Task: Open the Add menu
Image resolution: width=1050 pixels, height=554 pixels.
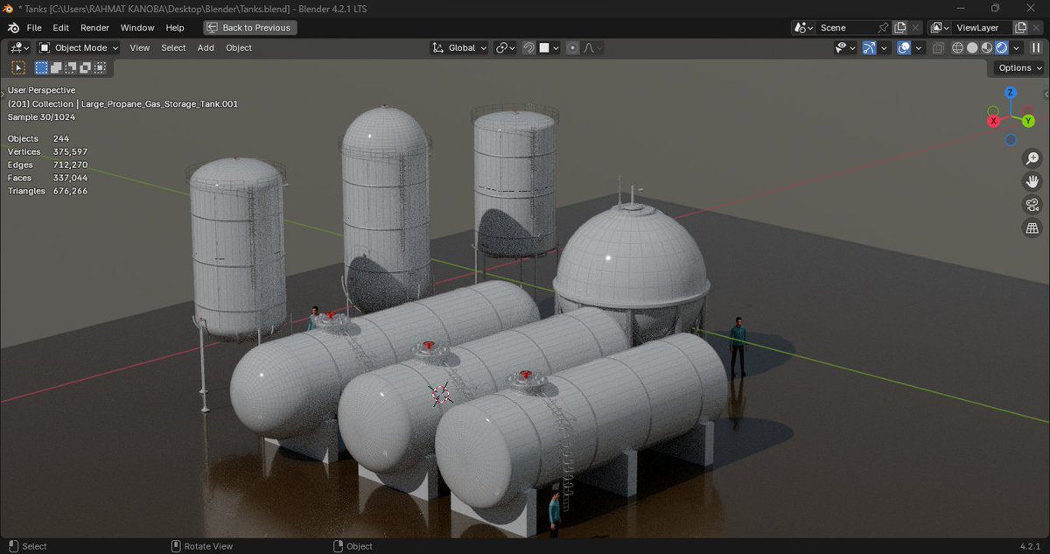Action: tap(206, 48)
